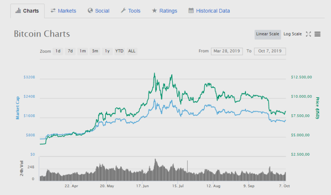Click the 15. Jul date label
331x195 pixels.
click(x=178, y=186)
